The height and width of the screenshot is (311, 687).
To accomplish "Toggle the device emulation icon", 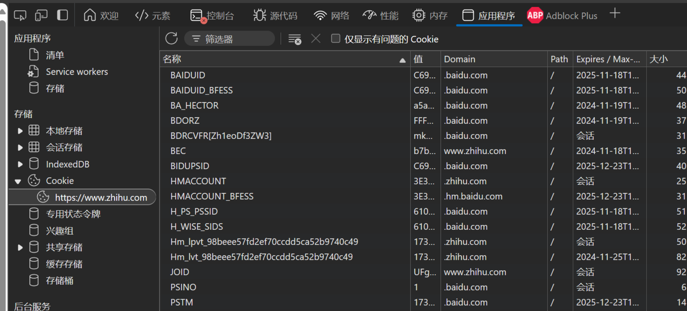I will click(x=41, y=15).
